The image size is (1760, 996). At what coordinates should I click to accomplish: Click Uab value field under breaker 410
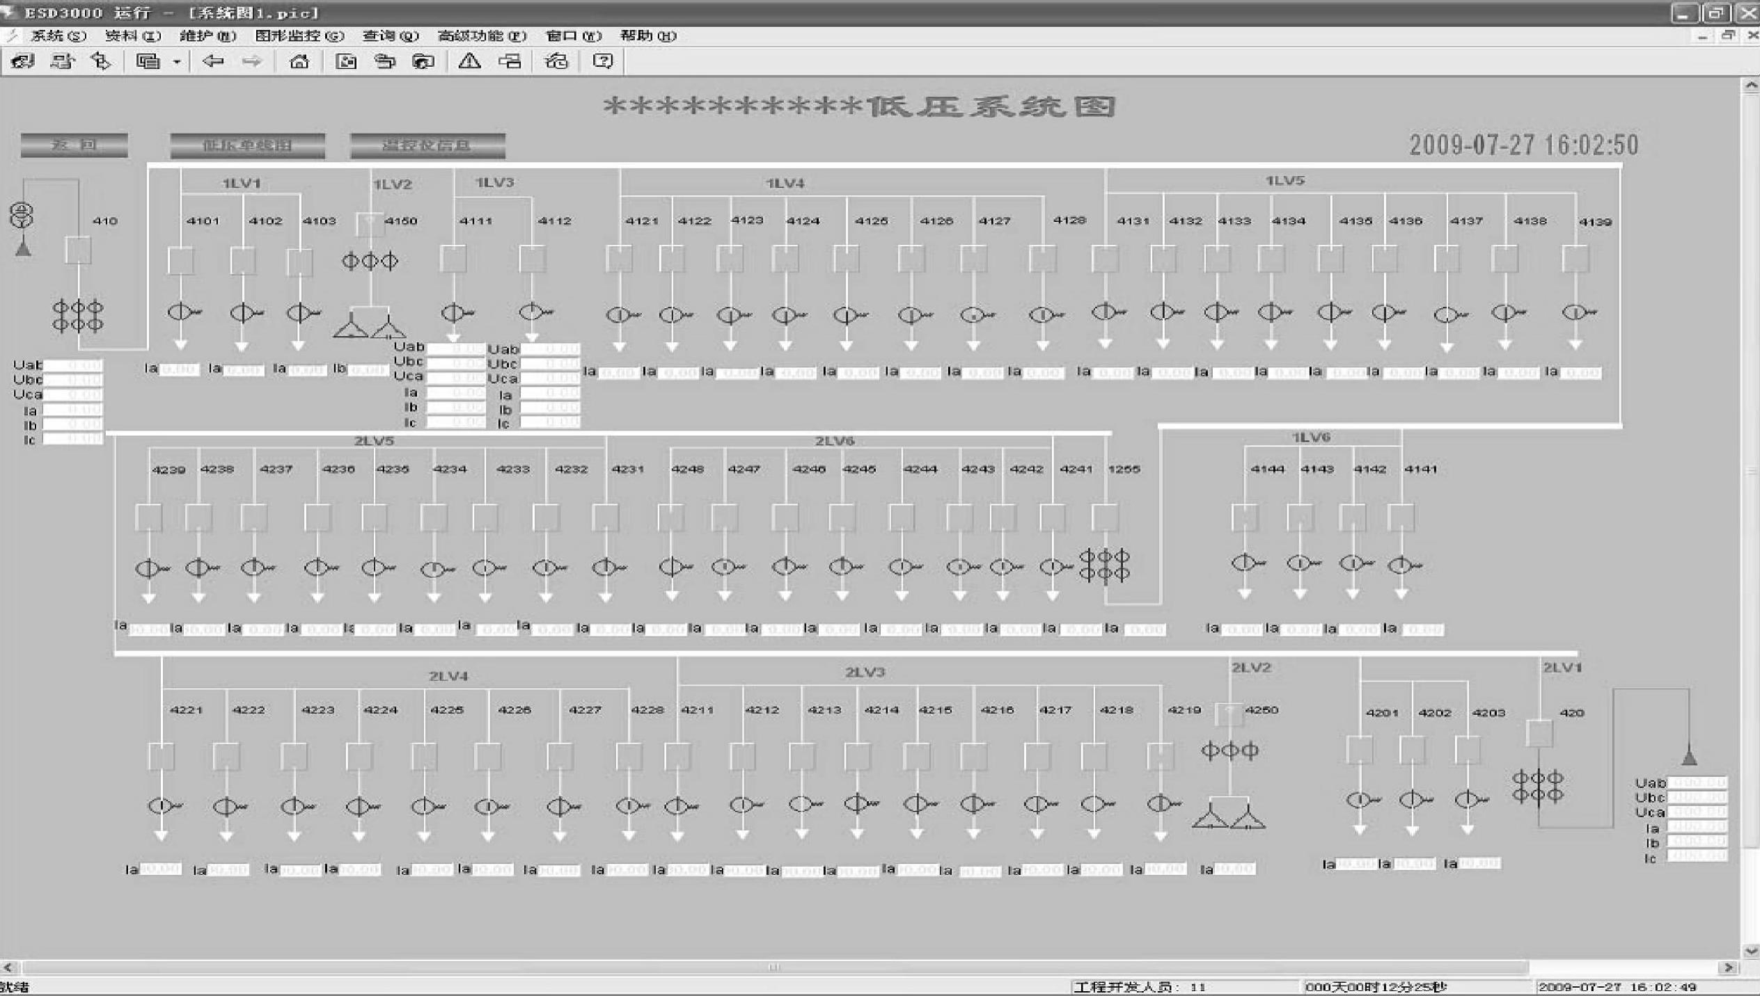73,364
